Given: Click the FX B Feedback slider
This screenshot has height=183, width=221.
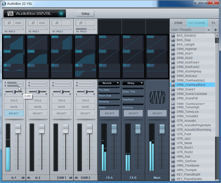Looking at the screenshot, I should pyautogui.click(x=133, y=96).
